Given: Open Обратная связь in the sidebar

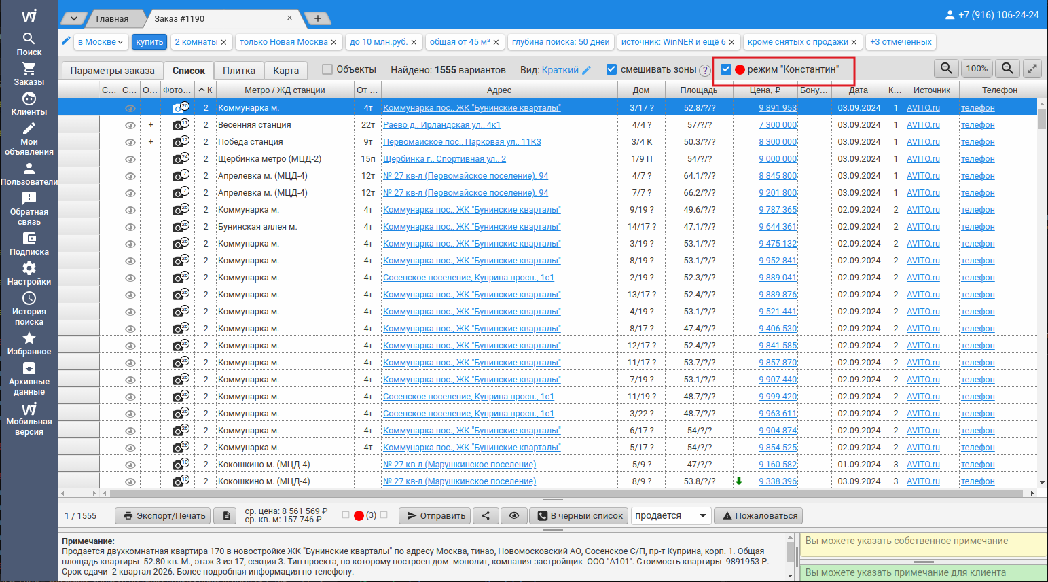Looking at the screenshot, I should tap(29, 208).
